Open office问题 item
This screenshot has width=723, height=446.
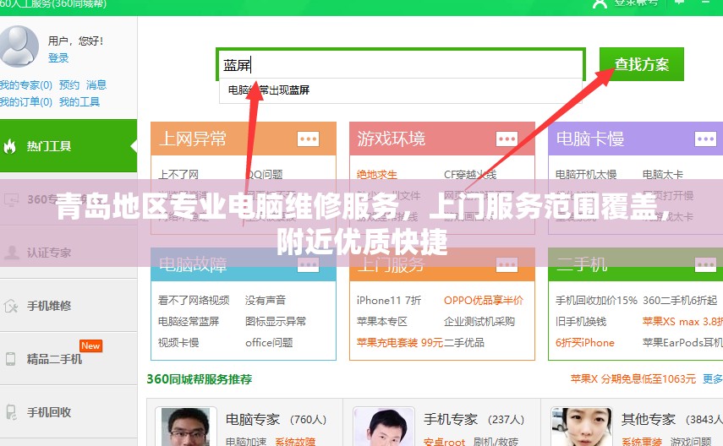coord(269,343)
